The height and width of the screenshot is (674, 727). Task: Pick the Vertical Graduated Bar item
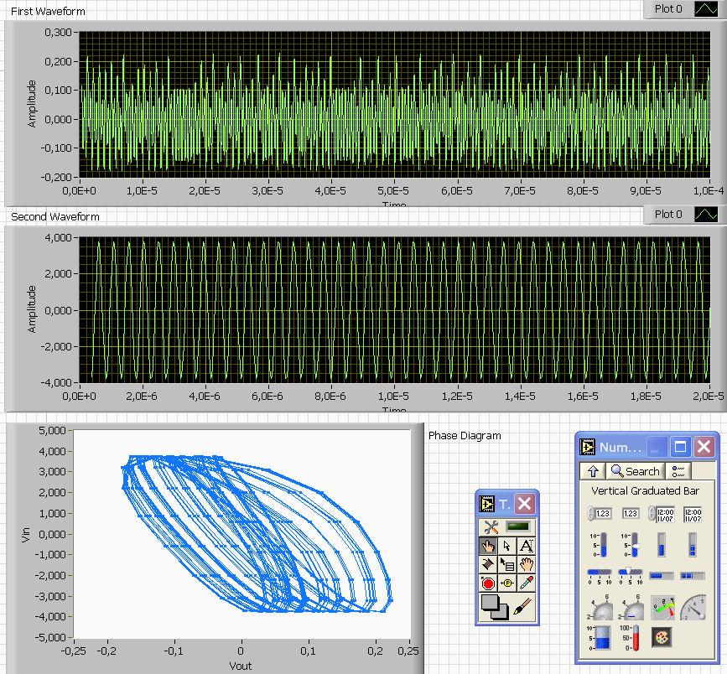pos(693,545)
